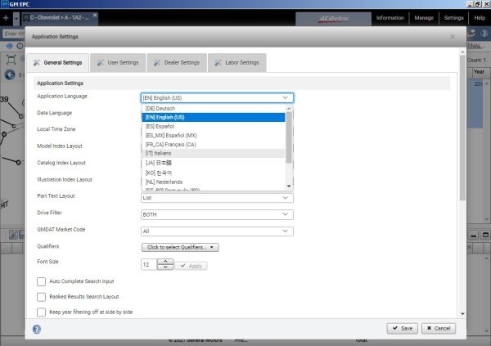Image resolution: width=491 pixels, height=346 pixels.
Task: Click the maximize panel icon at lower right
Action: [485, 235]
